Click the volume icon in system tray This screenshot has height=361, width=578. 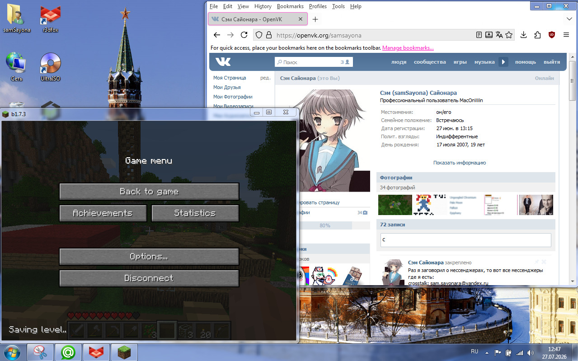coord(530,352)
